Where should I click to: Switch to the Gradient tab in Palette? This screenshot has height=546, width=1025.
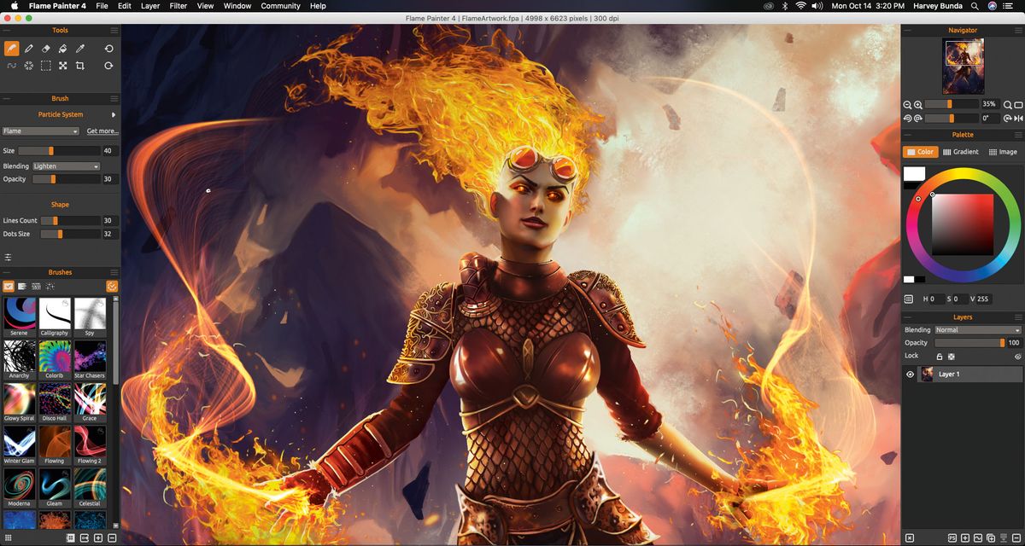(961, 152)
